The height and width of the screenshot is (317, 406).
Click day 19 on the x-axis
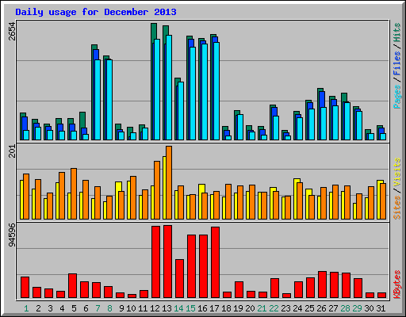238,308
